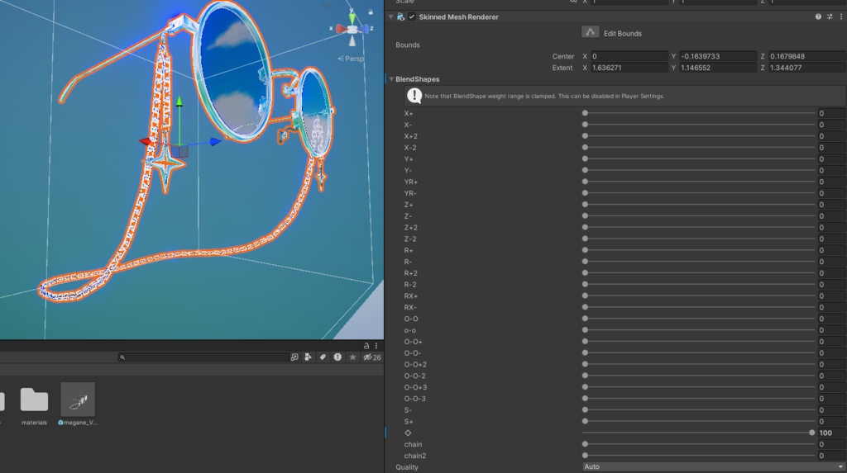Click the Project panel lock icon
Image resolution: width=847 pixels, height=473 pixels.
[x=366, y=346]
